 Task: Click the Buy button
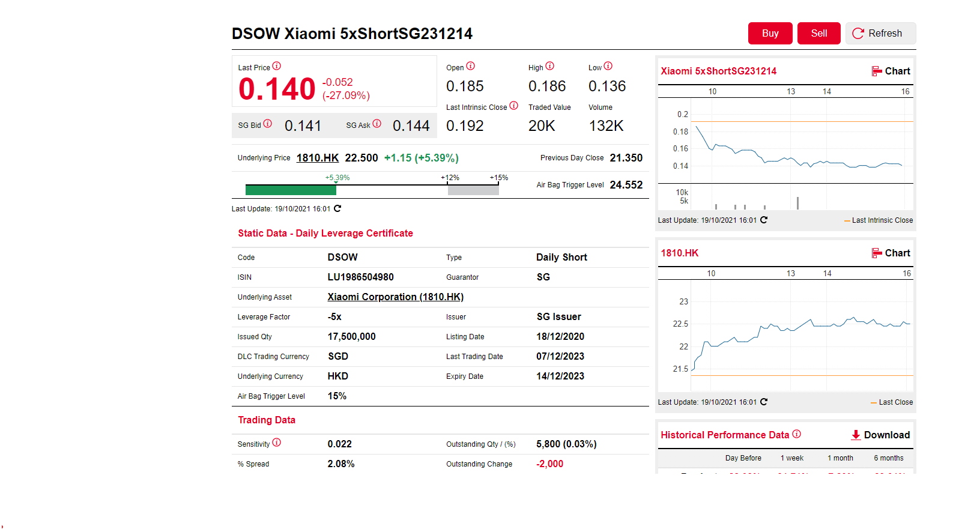(x=770, y=34)
